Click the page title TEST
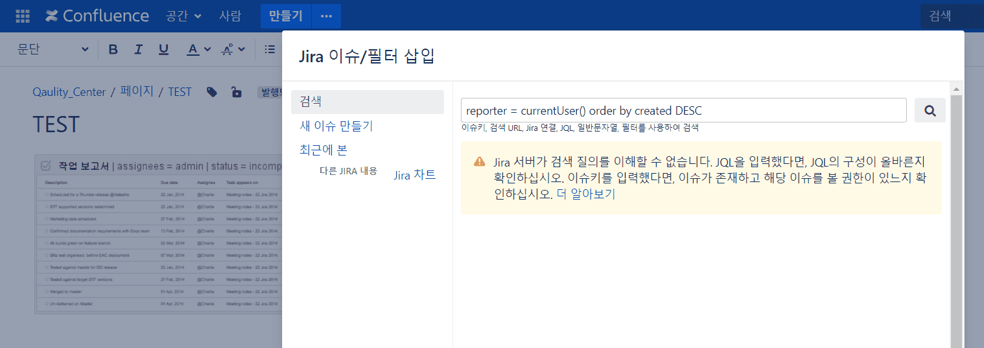 (x=56, y=124)
